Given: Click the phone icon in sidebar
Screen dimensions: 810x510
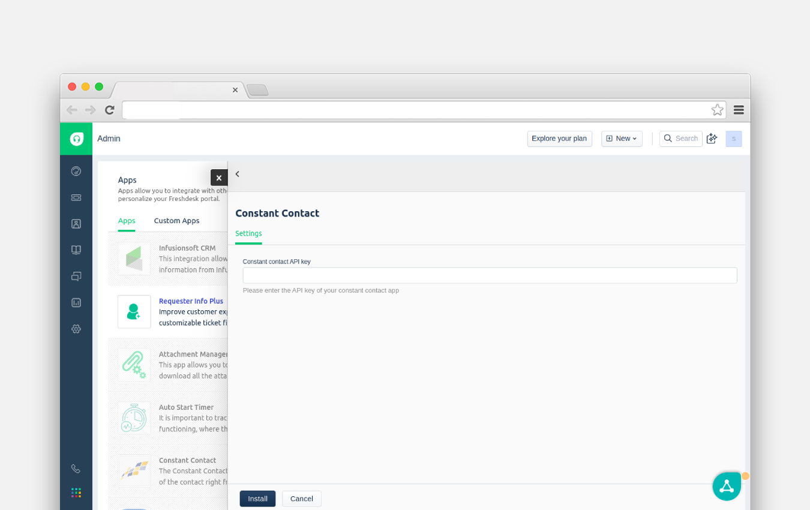Looking at the screenshot, I should 76,469.
